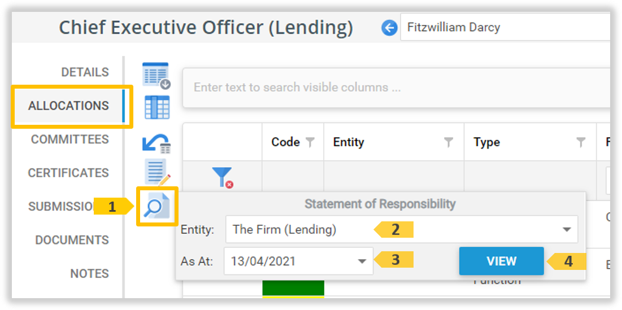Viewport: 622px width, 310px height.
Task: Open the Documents tab
Action: click(72, 240)
